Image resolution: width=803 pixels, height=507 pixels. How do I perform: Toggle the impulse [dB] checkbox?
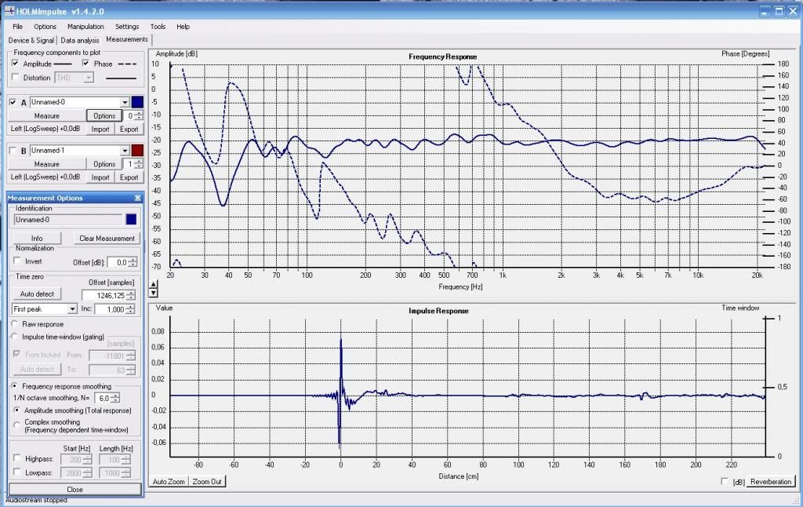pos(724,481)
